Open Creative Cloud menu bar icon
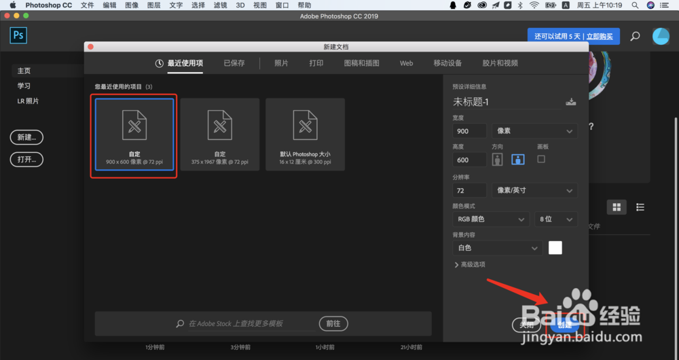The width and height of the screenshot is (679, 360). click(482, 5)
